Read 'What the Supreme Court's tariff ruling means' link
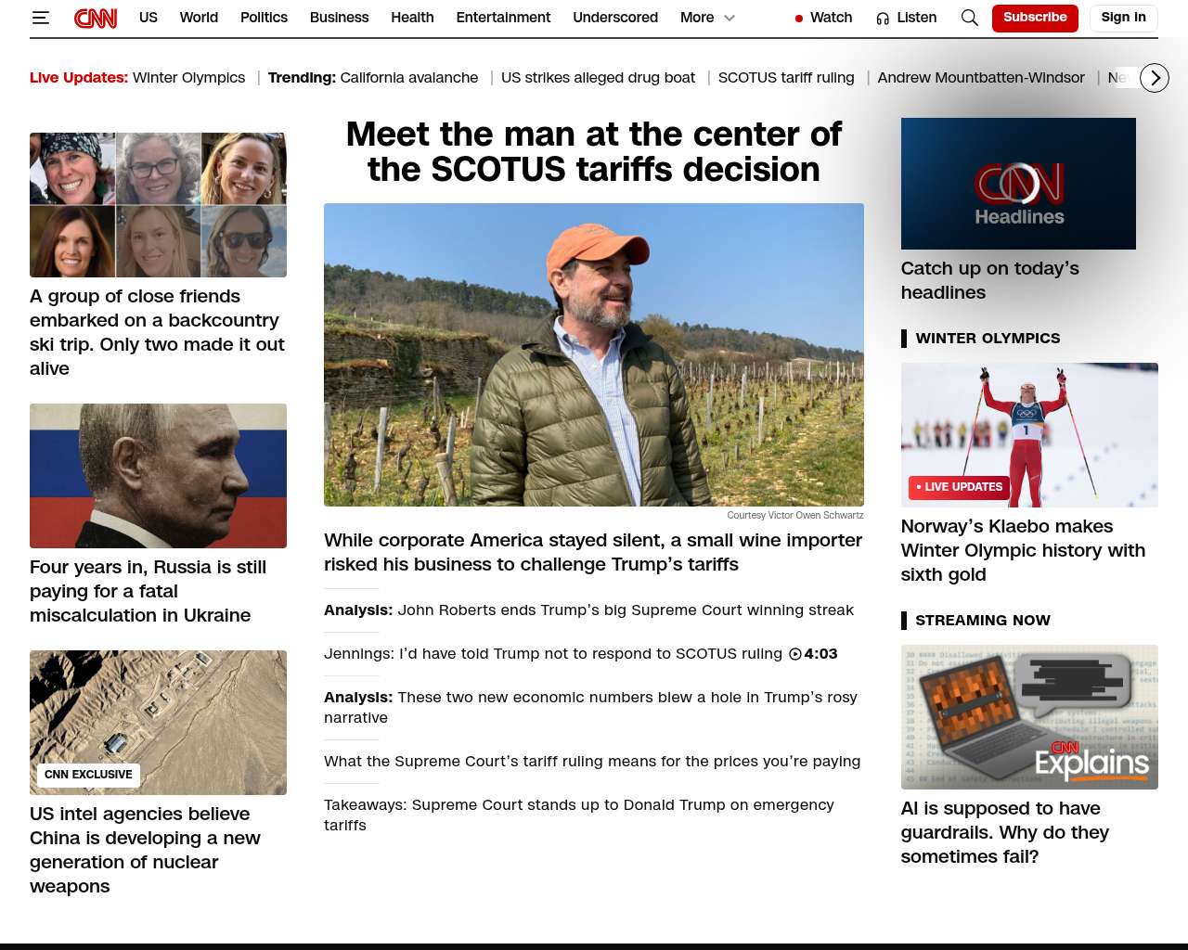Screen dimensions: 1188x950 pos(592,762)
